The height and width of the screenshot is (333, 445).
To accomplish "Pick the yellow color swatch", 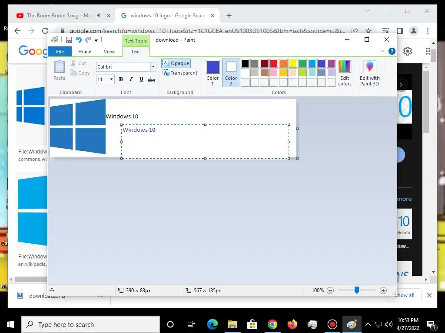I will (293, 63).
